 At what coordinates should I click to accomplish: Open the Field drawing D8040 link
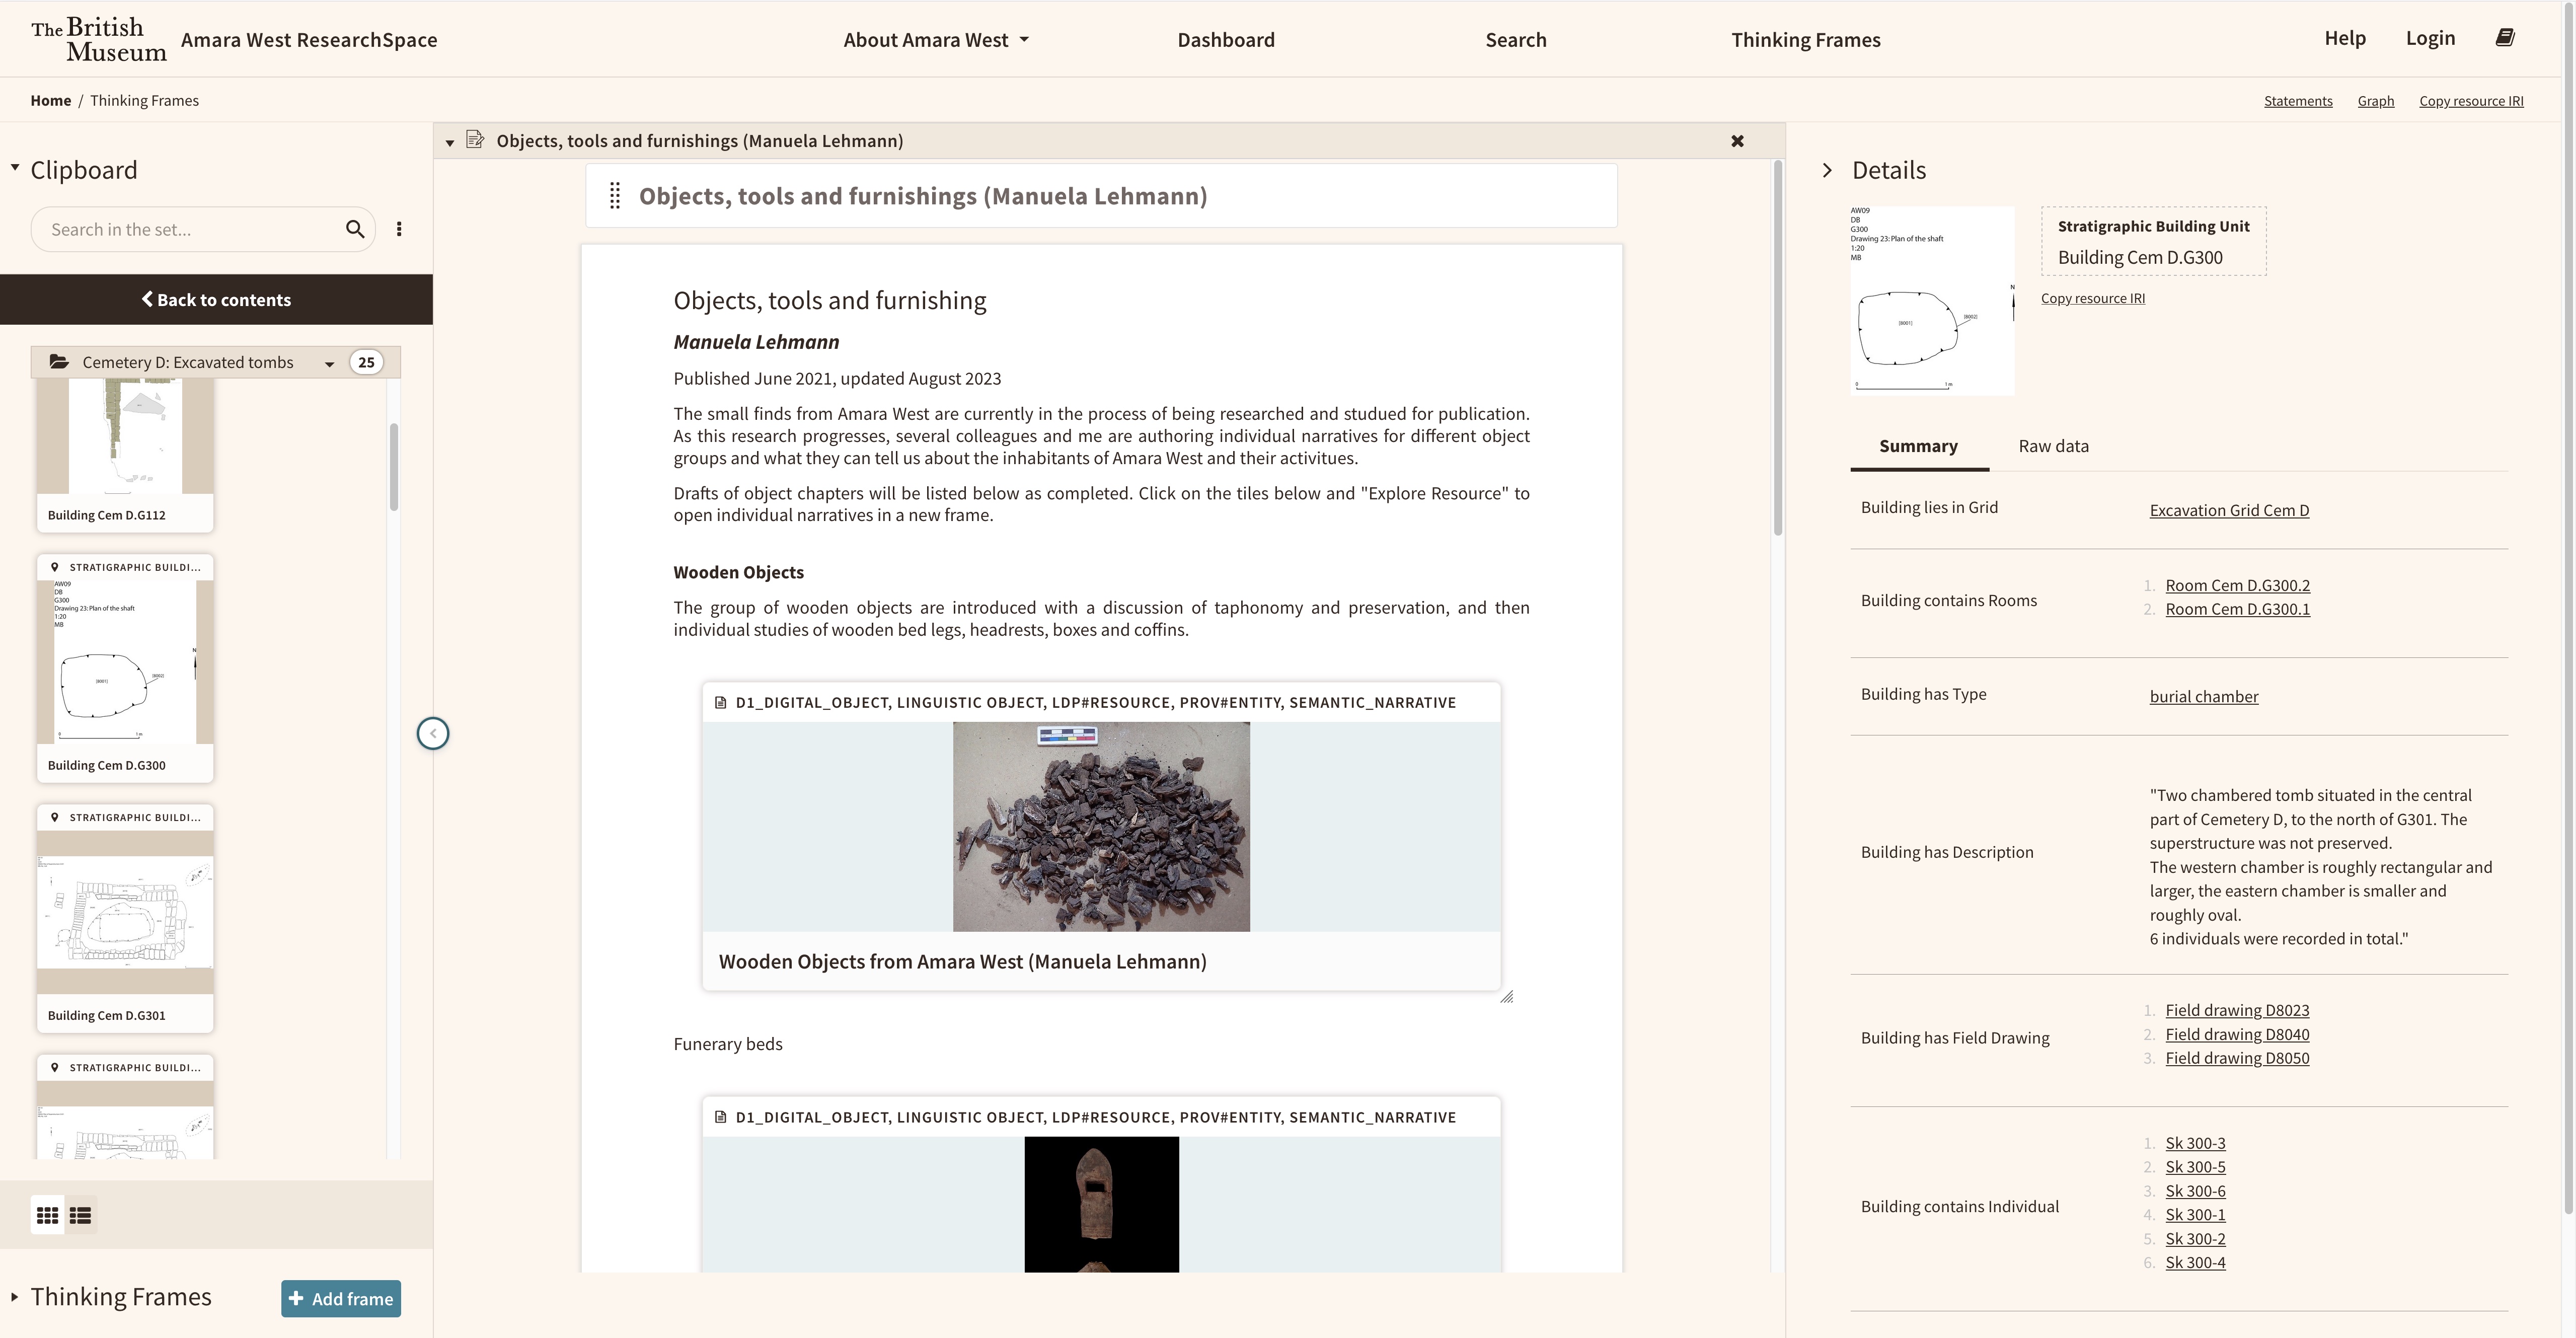pyautogui.click(x=2236, y=1034)
